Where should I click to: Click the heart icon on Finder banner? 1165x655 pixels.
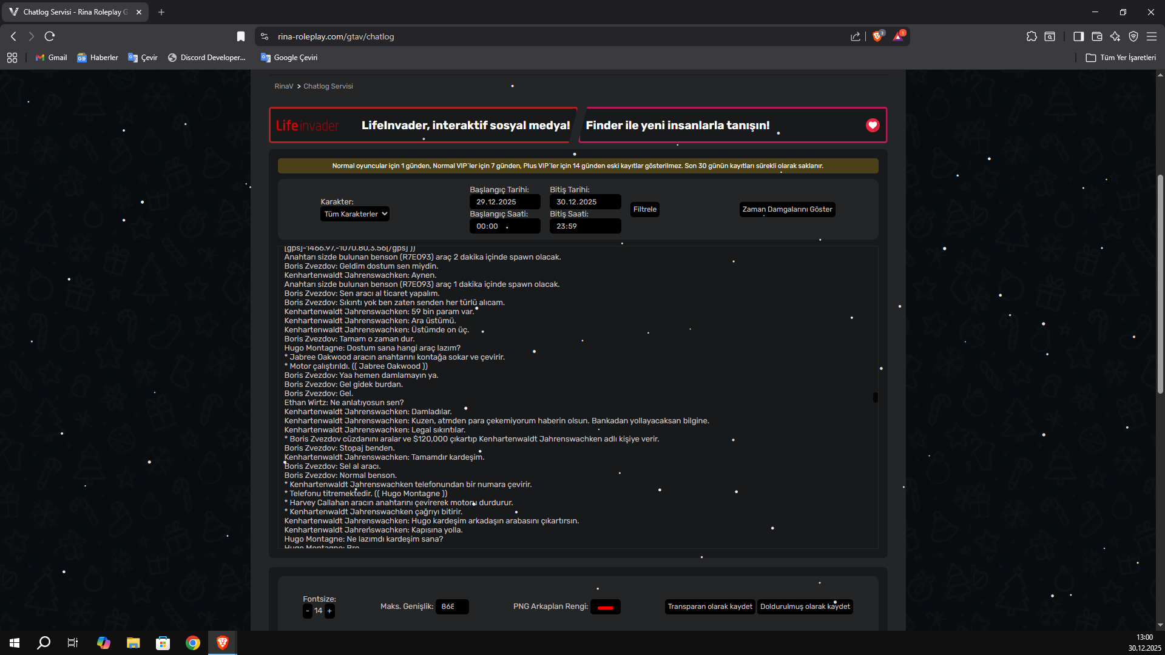[873, 125]
